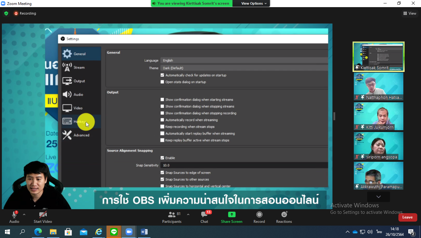Enable confirmation dialog when starting streams
Screen dimensions: 421x238
pyautogui.click(x=162, y=100)
